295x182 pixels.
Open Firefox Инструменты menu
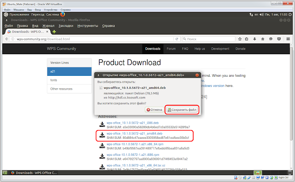tap(88, 26)
